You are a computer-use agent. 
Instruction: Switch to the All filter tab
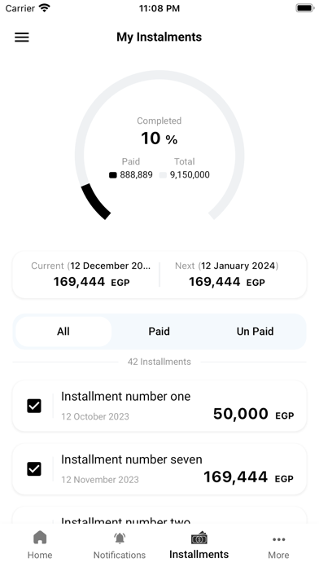63,332
